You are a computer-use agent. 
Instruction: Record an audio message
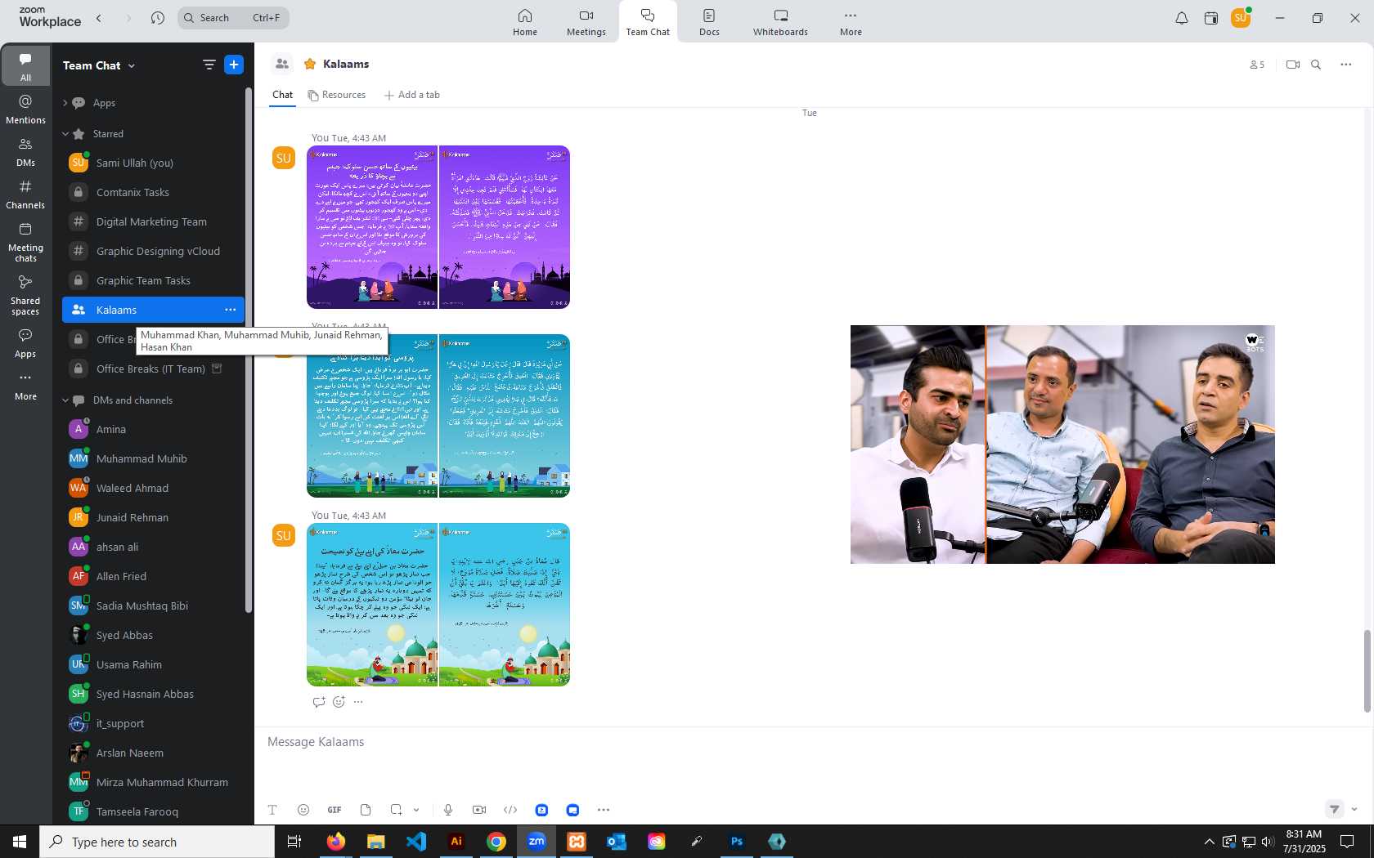[x=448, y=810]
